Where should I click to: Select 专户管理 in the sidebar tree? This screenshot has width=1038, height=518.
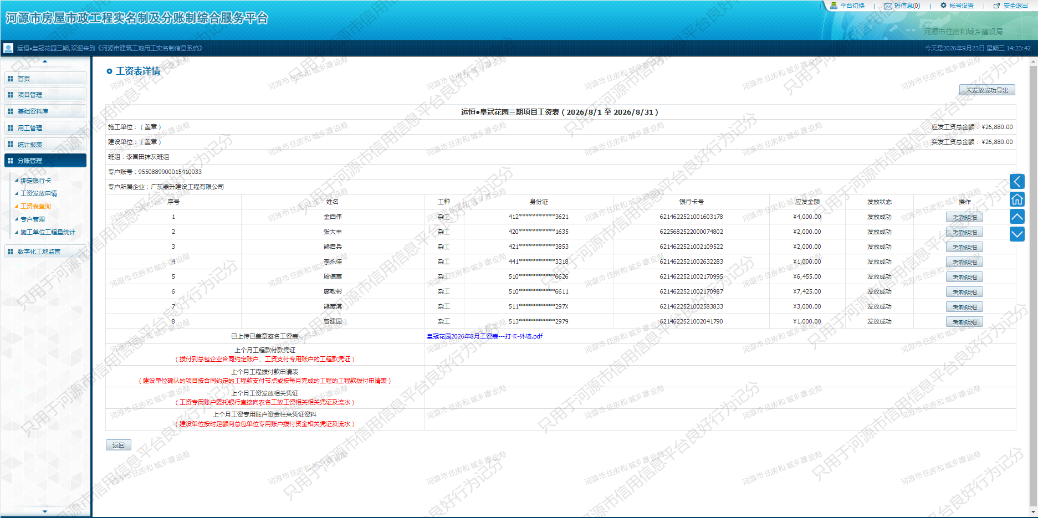click(x=33, y=219)
